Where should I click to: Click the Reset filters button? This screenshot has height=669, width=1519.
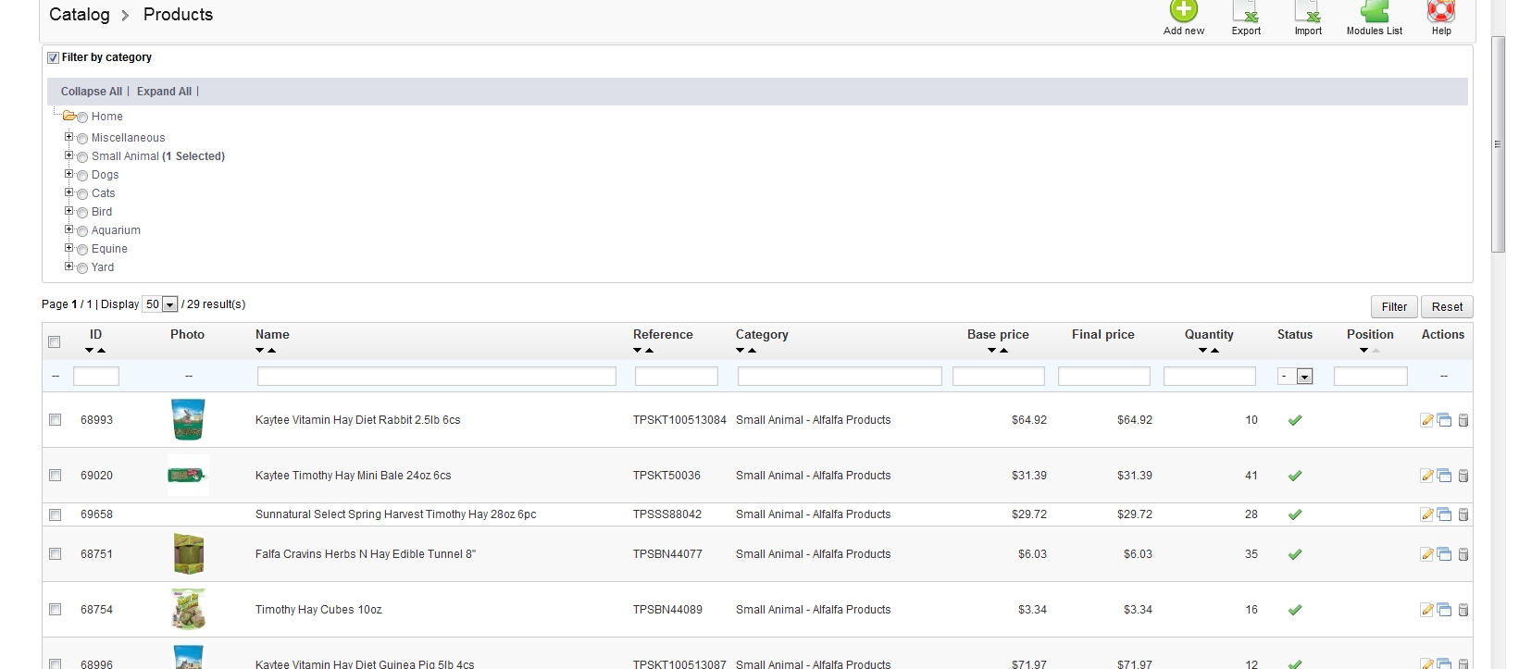pyautogui.click(x=1447, y=307)
